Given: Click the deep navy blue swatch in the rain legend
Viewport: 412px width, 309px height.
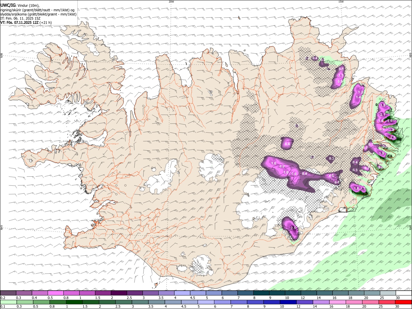Looking at the screenshot, I should point(288,302).
